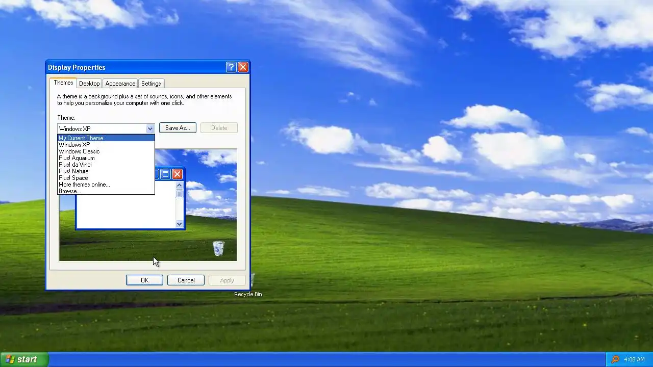Switch to the Settings tab
The width and height of the screenshot is (653, 367).
151,84
